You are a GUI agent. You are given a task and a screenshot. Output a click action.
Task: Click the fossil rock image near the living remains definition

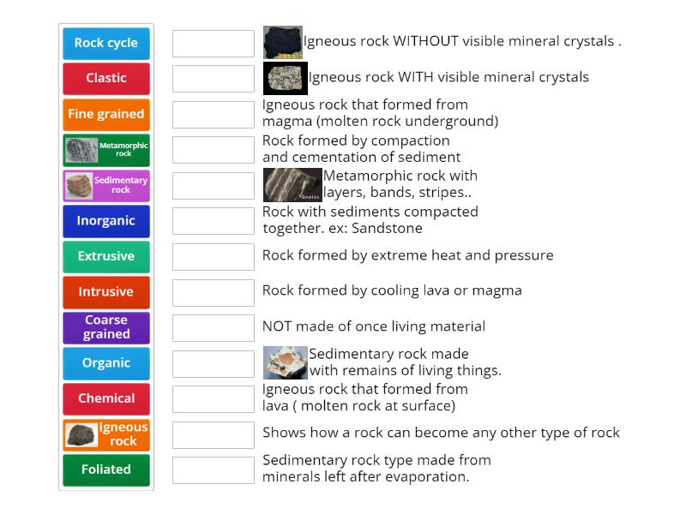tap(285, 362)
